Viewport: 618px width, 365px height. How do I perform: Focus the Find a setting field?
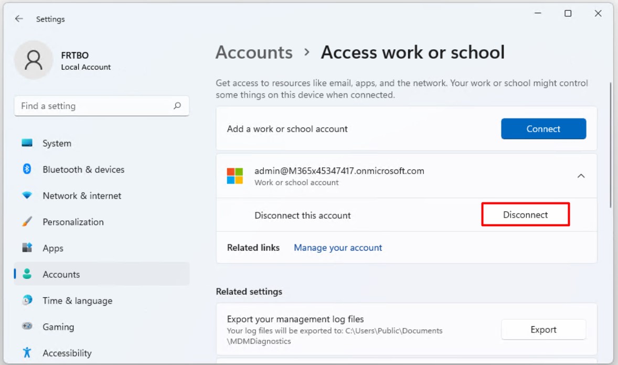pyautogui.click(x=102, y=105)
